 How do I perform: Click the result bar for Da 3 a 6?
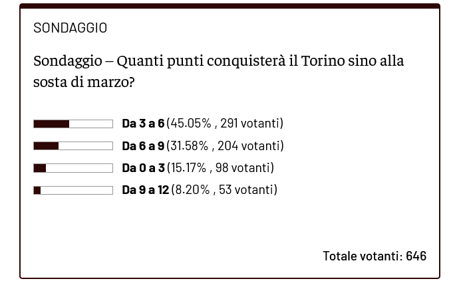(x=73, y=124)
